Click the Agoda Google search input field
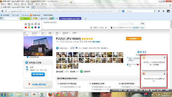172x97 pixels. tap(129, 23)
